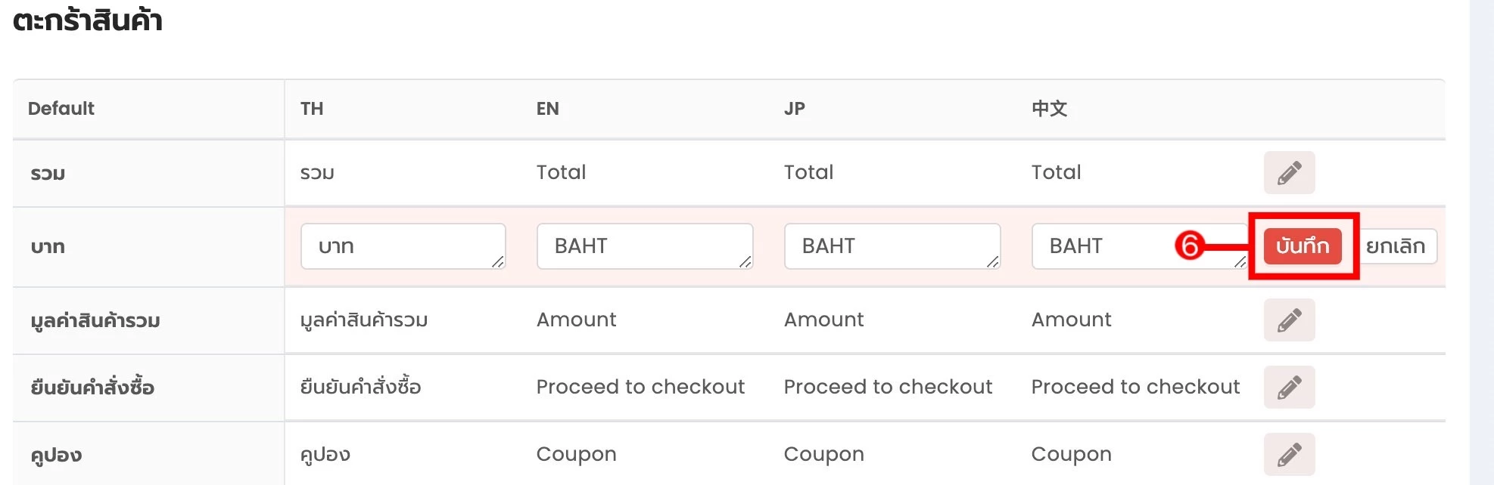The width and height of the screenshot is (1494, 485).
Task: Edit the มูลค่าสินค้ารวม row with pencil icon
Action: (1289, 320)
